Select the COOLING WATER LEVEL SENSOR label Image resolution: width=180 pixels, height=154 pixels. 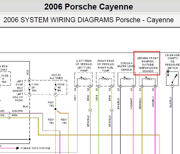pyautogui.click(x=127, y=66)
